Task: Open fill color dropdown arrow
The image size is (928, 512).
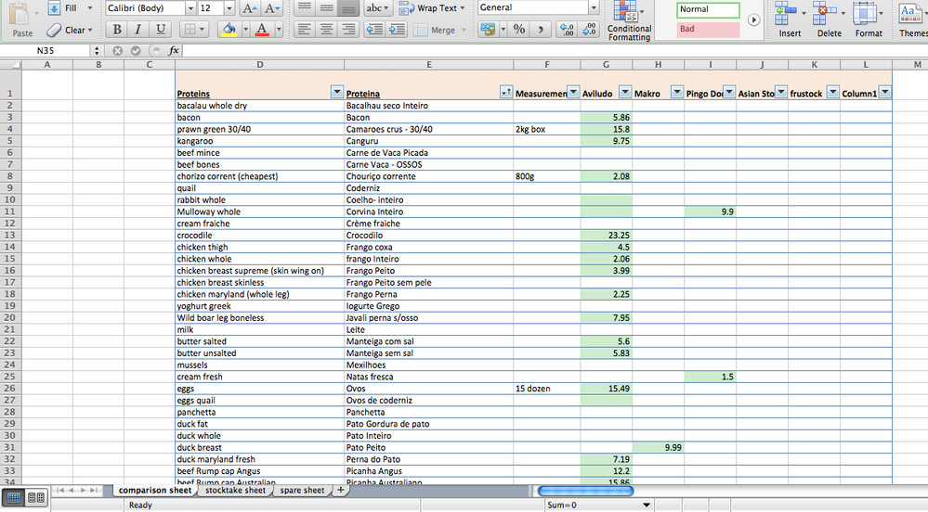Action: (x=245, y=29)
